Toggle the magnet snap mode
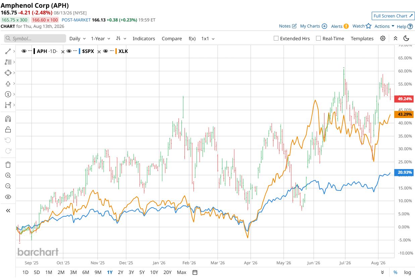This screenshot has width=415, height=278. [8, 119]
